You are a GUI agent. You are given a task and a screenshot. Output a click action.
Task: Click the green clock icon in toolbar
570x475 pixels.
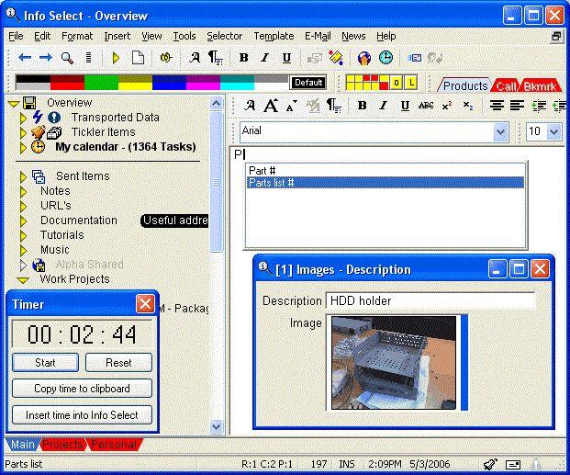coord(386,58)
